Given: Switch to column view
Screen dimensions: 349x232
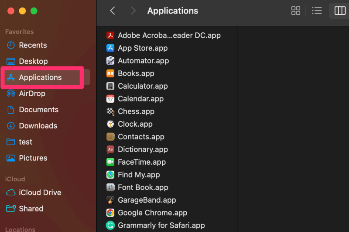Looking at the screenshot, I should click(340, 10).
